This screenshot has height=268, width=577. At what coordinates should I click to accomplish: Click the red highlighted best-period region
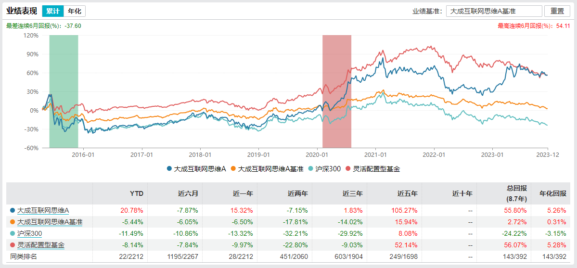coord(337,91)
